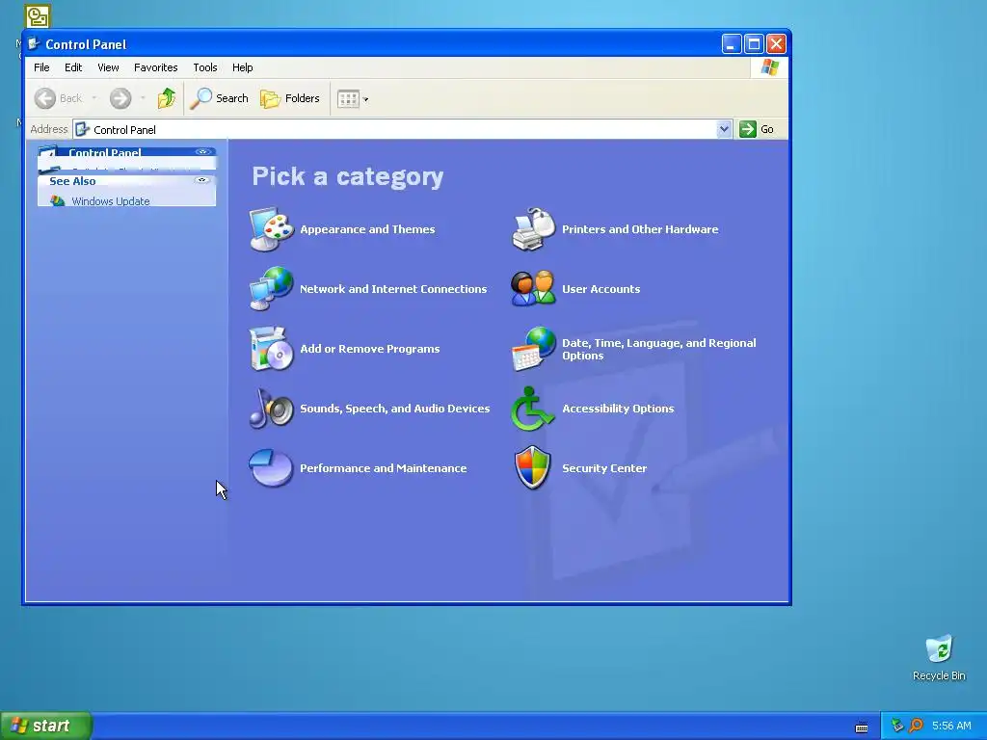This screenshot has height=740, width=987.
Task: Open the Appearance and Themes category icon
Action: pyautogui.click(x=271, y=229)
